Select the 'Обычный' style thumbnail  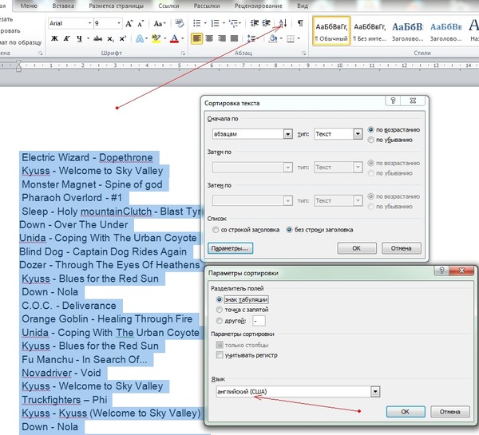click(331, 31)
